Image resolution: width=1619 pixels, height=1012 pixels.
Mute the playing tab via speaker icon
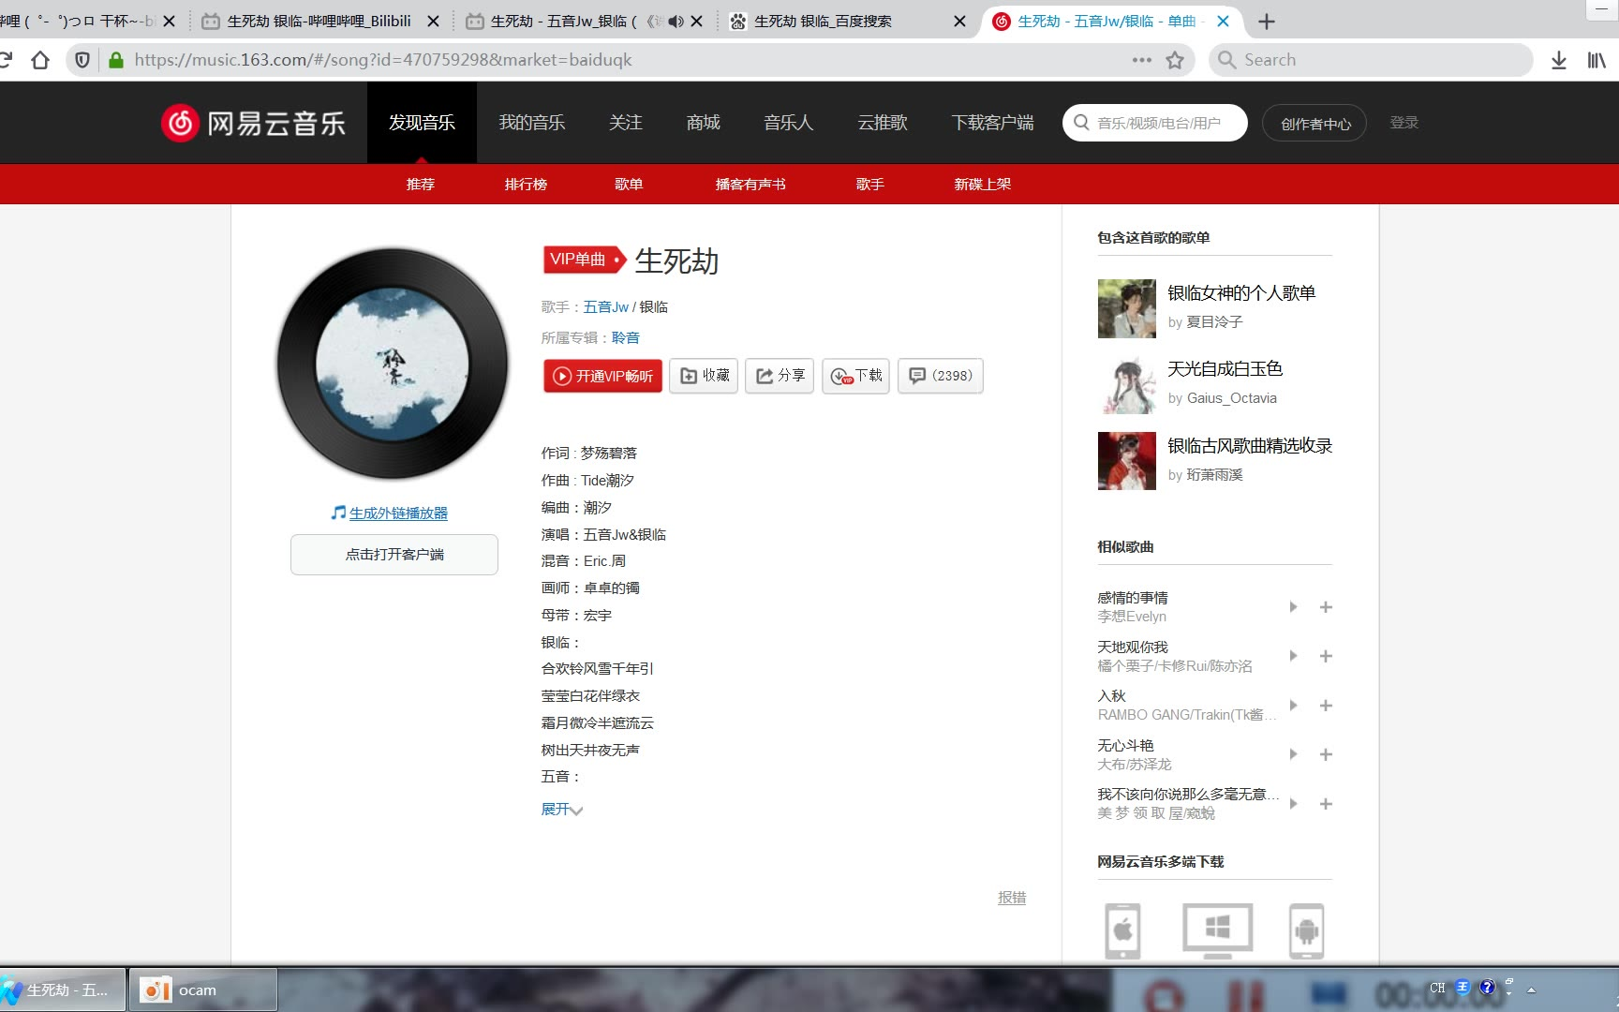pos(676,21)
